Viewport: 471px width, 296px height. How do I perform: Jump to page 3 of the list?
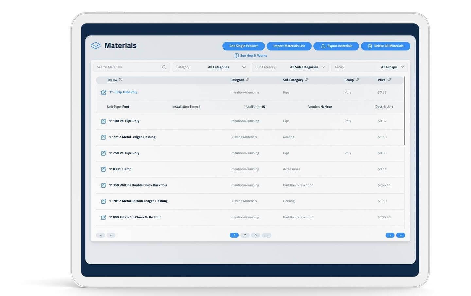(x=256, y=235)
